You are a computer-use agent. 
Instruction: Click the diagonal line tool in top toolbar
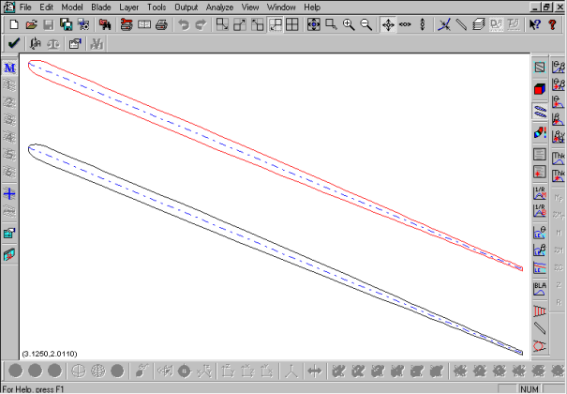461,24
